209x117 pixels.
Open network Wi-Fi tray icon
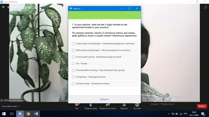coord(181,114)
